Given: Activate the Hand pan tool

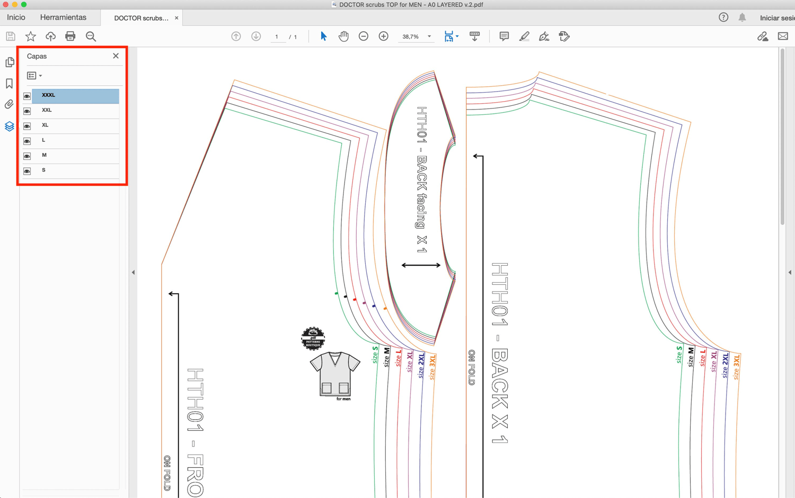Looking at the screenshot, I should coord(343,37).
